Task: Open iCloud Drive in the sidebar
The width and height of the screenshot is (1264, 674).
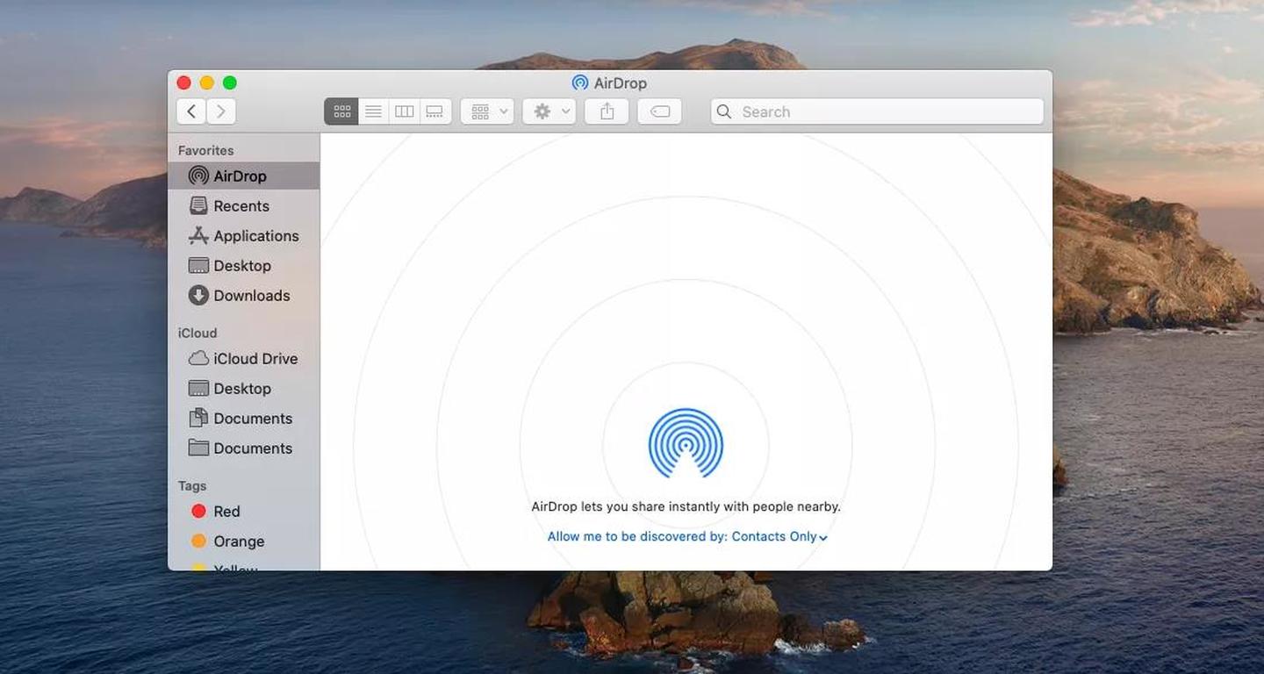Action: click(243, 358)
